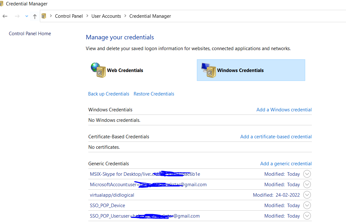Open the Control Panel breadcrumb

coord(69,16)
